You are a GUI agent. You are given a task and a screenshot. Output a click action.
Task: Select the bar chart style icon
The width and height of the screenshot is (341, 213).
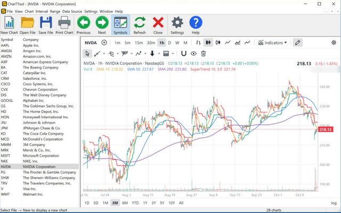198,43
